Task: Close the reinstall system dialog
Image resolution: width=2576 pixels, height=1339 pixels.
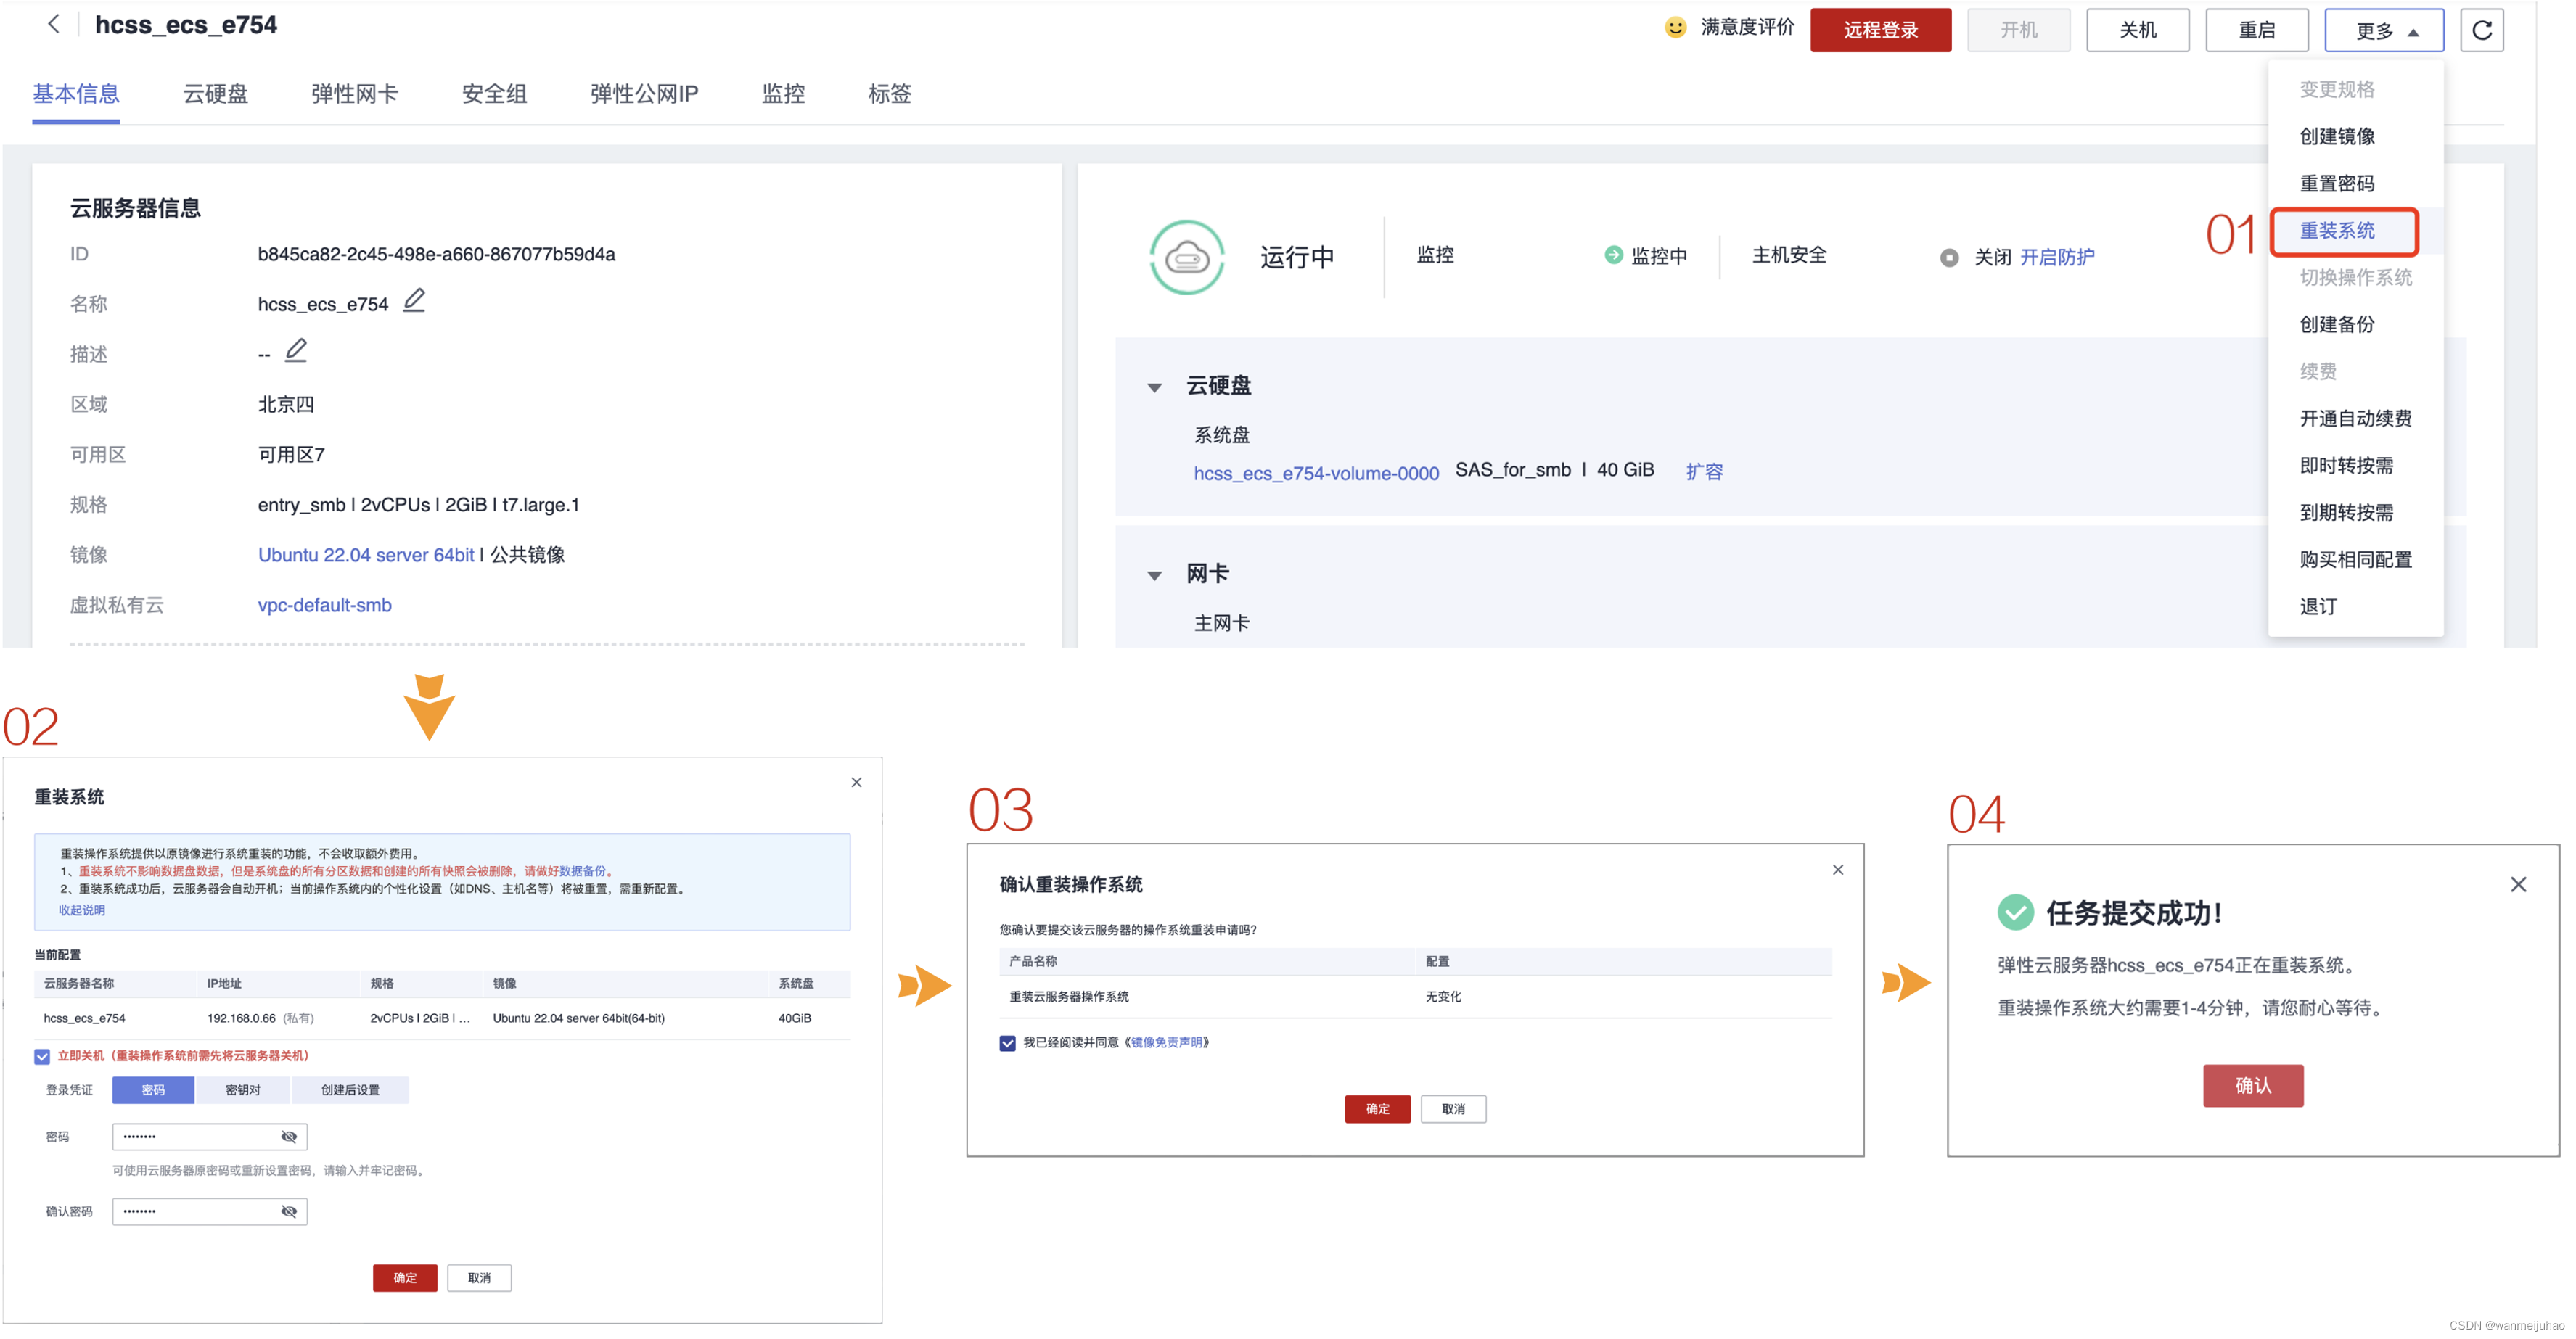Action: click(x=856, y=783)
